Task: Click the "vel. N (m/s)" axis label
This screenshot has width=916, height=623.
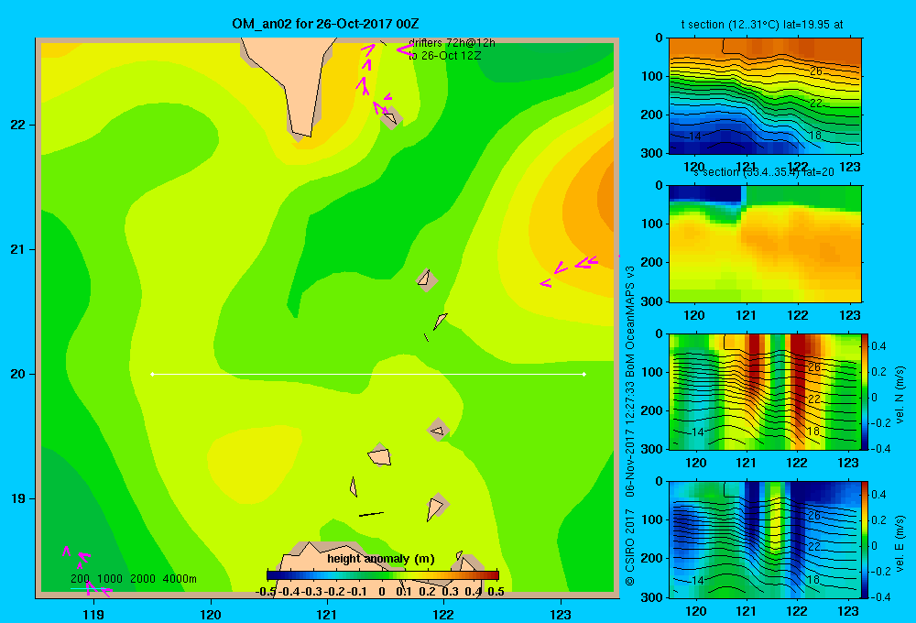Action: (900, 395)
